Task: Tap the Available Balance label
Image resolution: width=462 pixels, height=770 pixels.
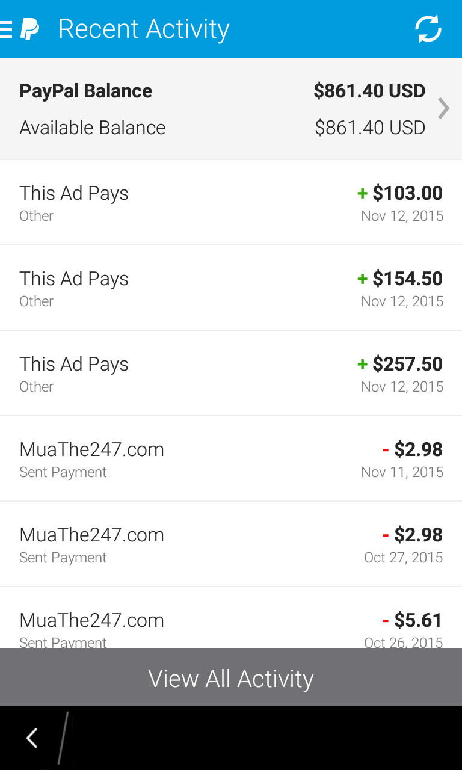Action: [x=93, y=128]
